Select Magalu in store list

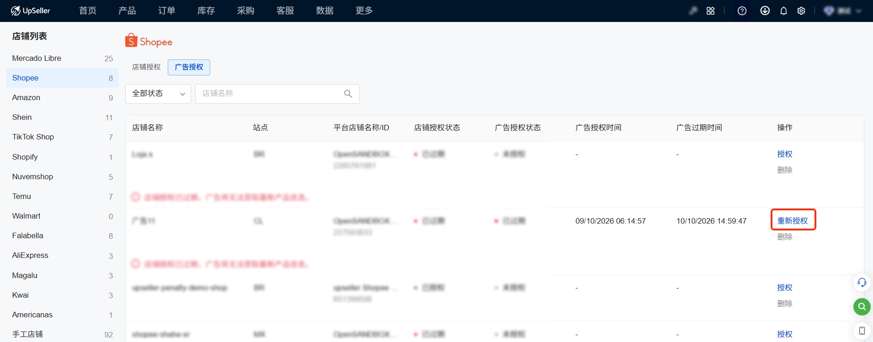[62, 275]
